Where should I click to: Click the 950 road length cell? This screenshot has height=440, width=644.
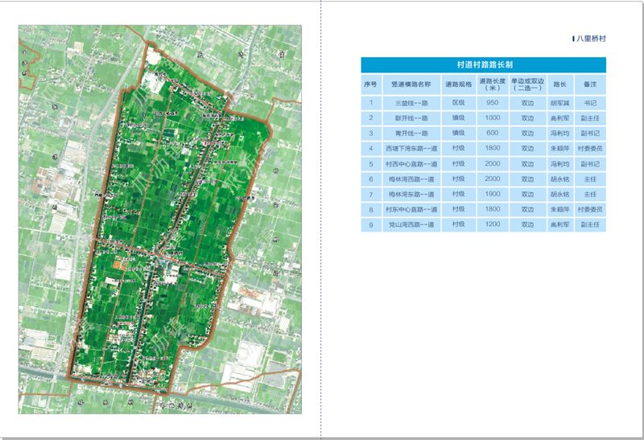pos(493,103)
